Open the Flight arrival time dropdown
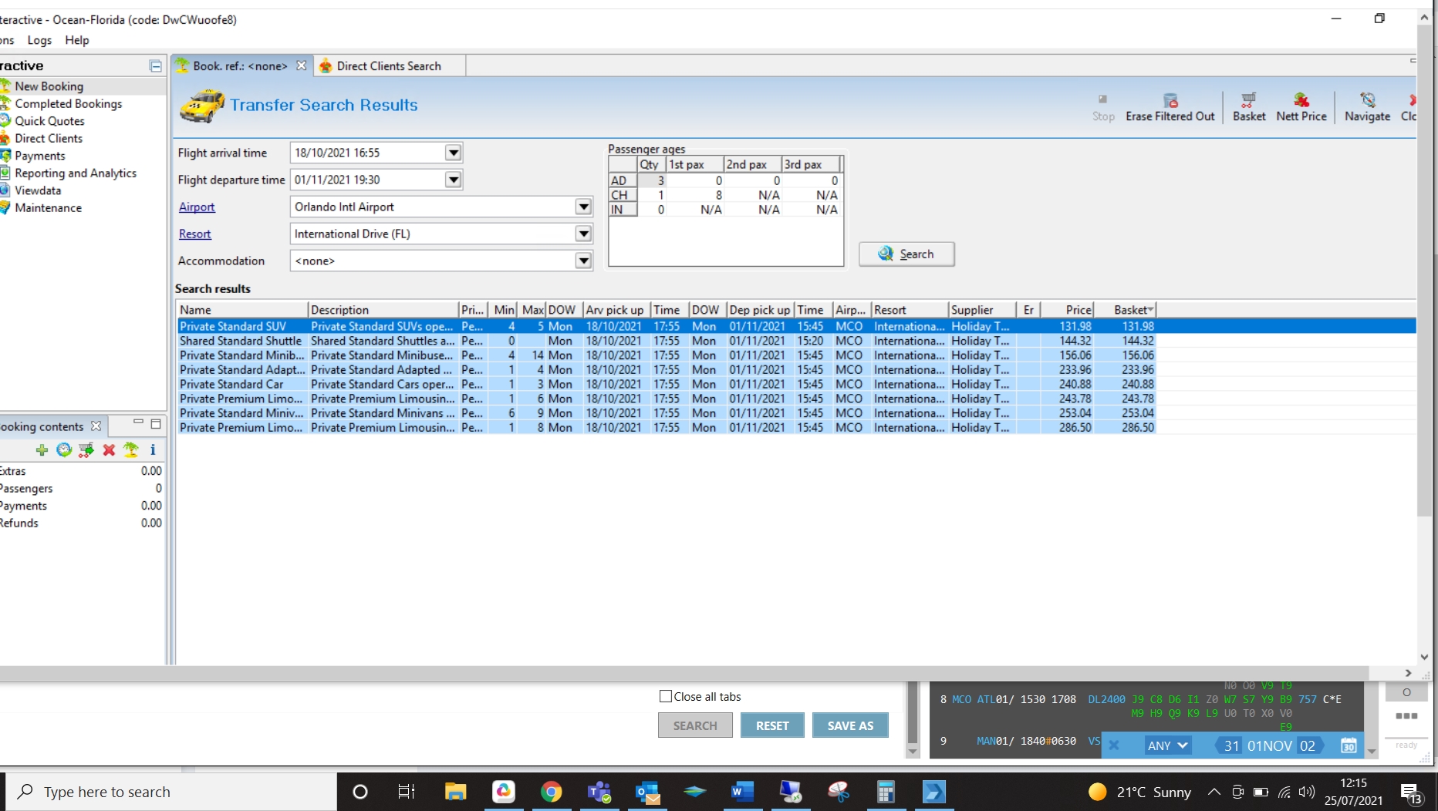This screenshot has width=1438, height=811. (x=454, y=153)
